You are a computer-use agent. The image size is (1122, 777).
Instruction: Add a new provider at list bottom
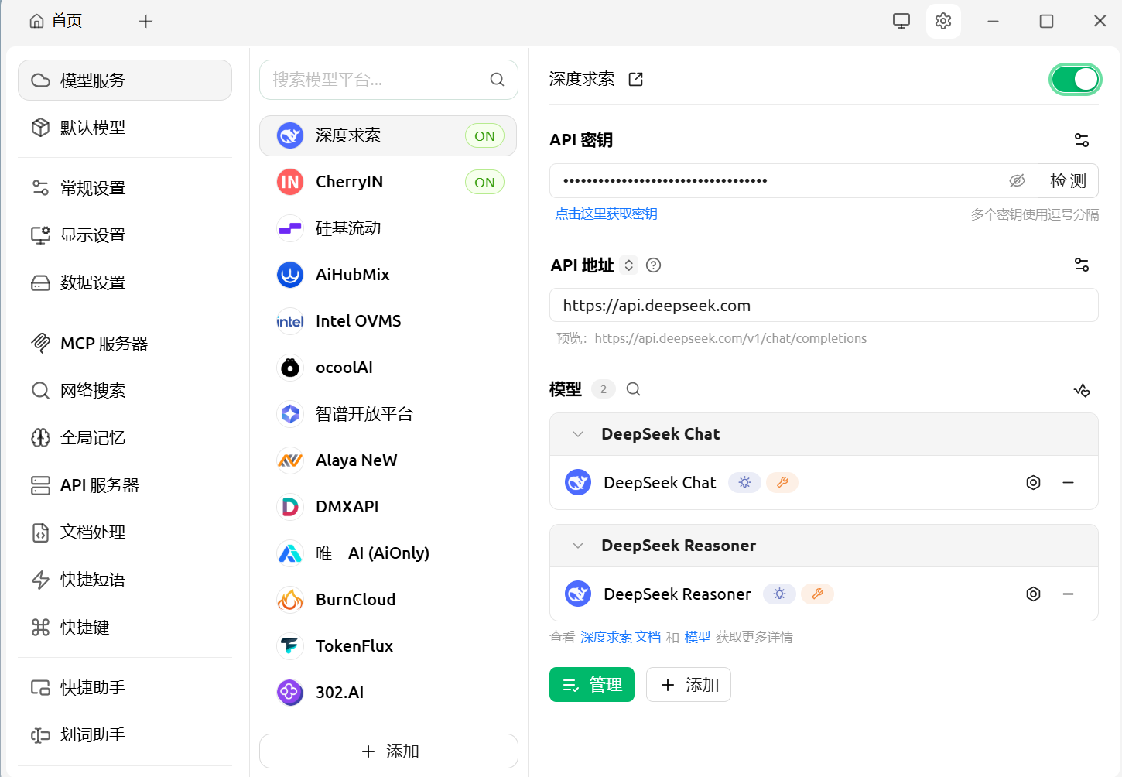(x=388, y=751)
